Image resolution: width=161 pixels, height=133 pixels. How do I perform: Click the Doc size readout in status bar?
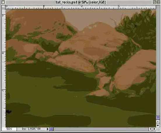point(31,129)
